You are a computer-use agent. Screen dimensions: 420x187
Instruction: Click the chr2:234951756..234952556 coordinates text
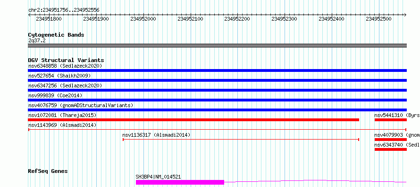(64, 10)
